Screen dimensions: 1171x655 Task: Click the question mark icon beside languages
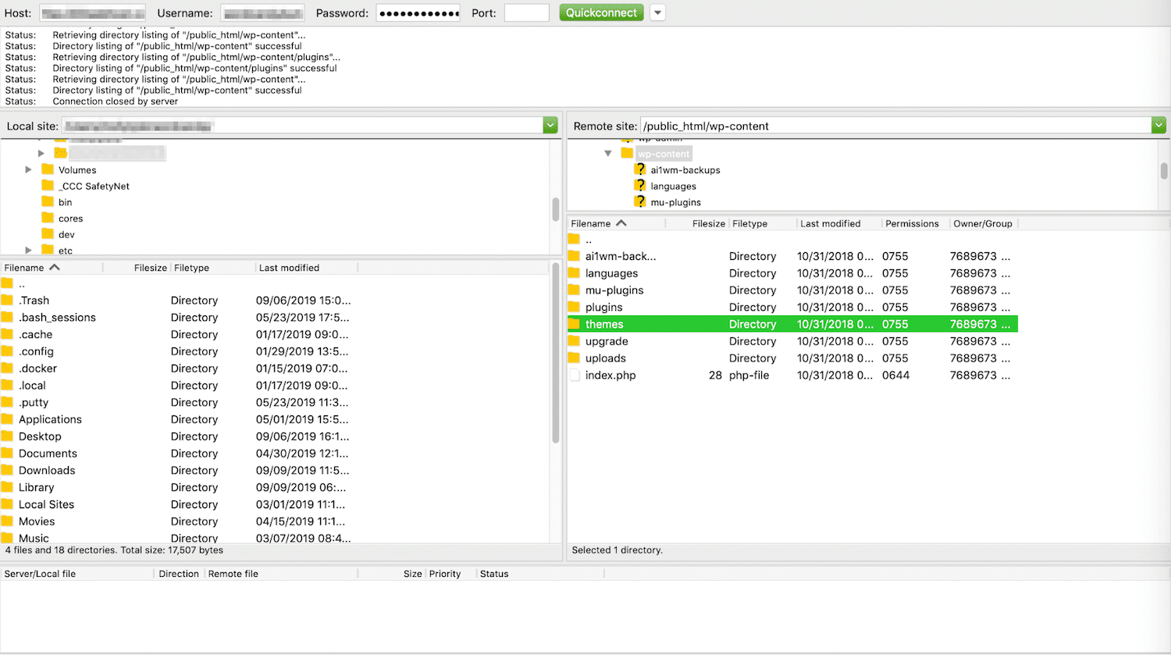pos(640,186)
